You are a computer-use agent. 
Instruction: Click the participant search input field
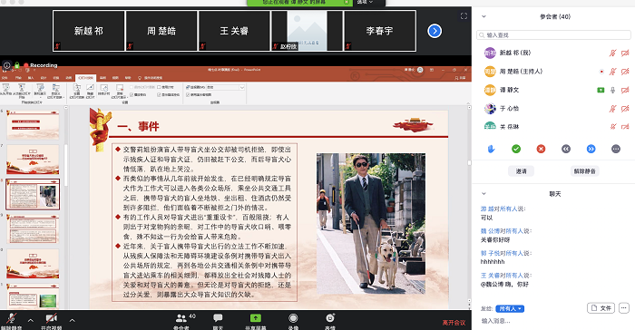tap(553, 35)
